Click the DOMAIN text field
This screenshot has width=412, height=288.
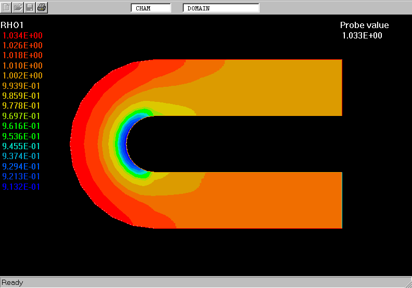[x=221, y=8]
